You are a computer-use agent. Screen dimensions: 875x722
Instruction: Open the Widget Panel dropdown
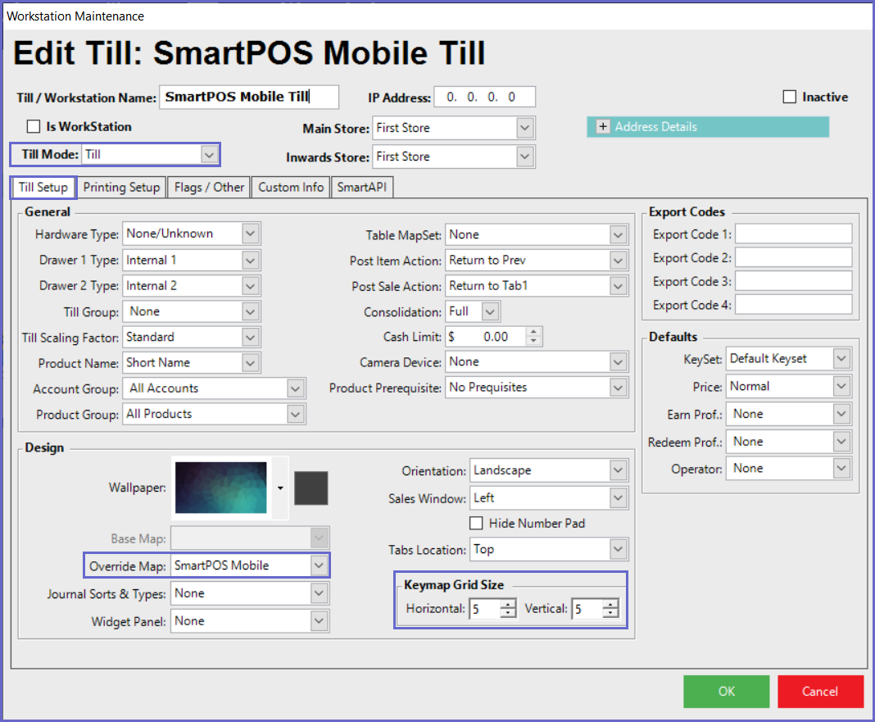[319, 621]
